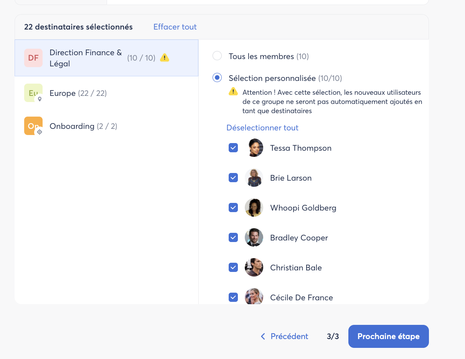Select the "Sélection personnalisée" radio button
This screenshot has width=465, height=359.
(217, 78)
